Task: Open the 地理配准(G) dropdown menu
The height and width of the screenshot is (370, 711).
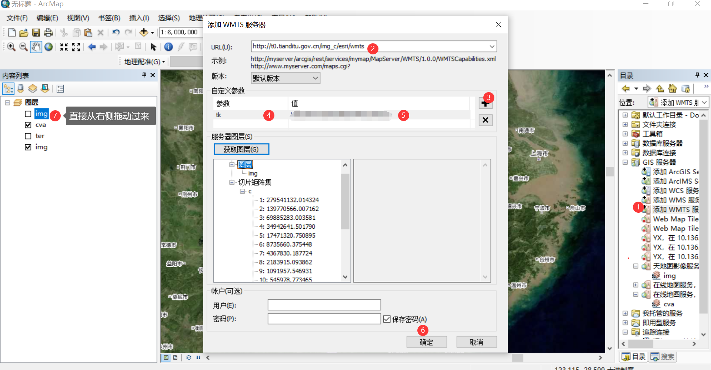Action: click(x=144, y=62)
